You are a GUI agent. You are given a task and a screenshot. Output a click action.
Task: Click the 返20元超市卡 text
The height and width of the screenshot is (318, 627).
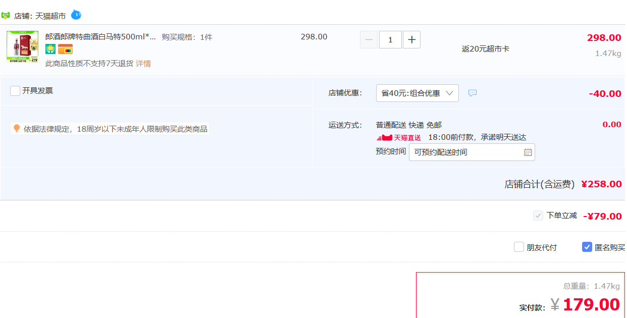tap(485, 49)
